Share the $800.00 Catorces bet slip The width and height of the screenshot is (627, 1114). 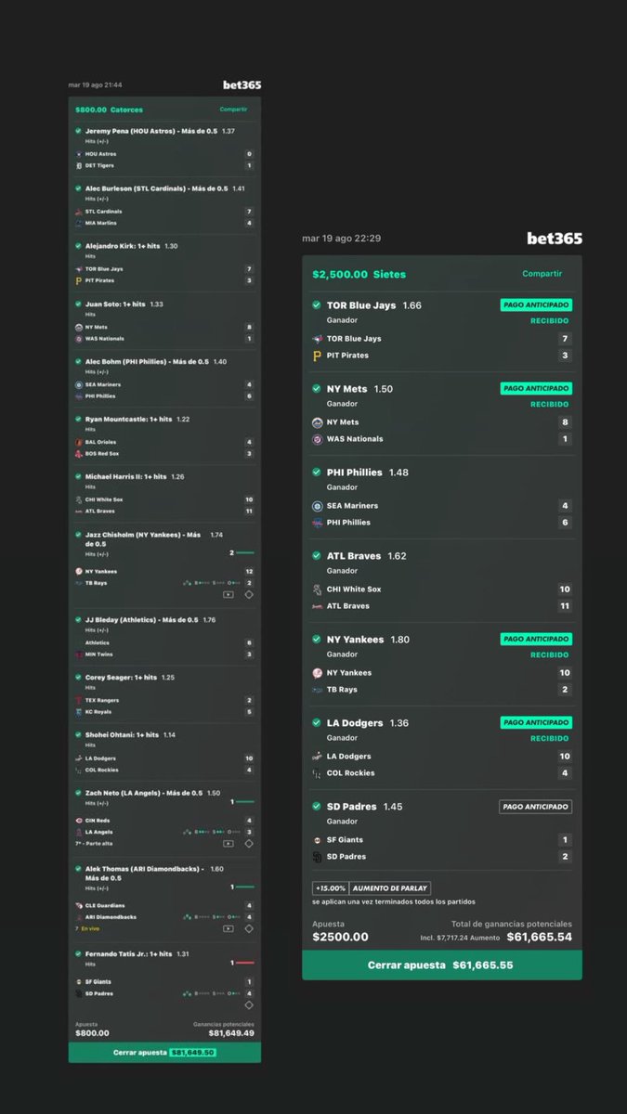(234, 110)
